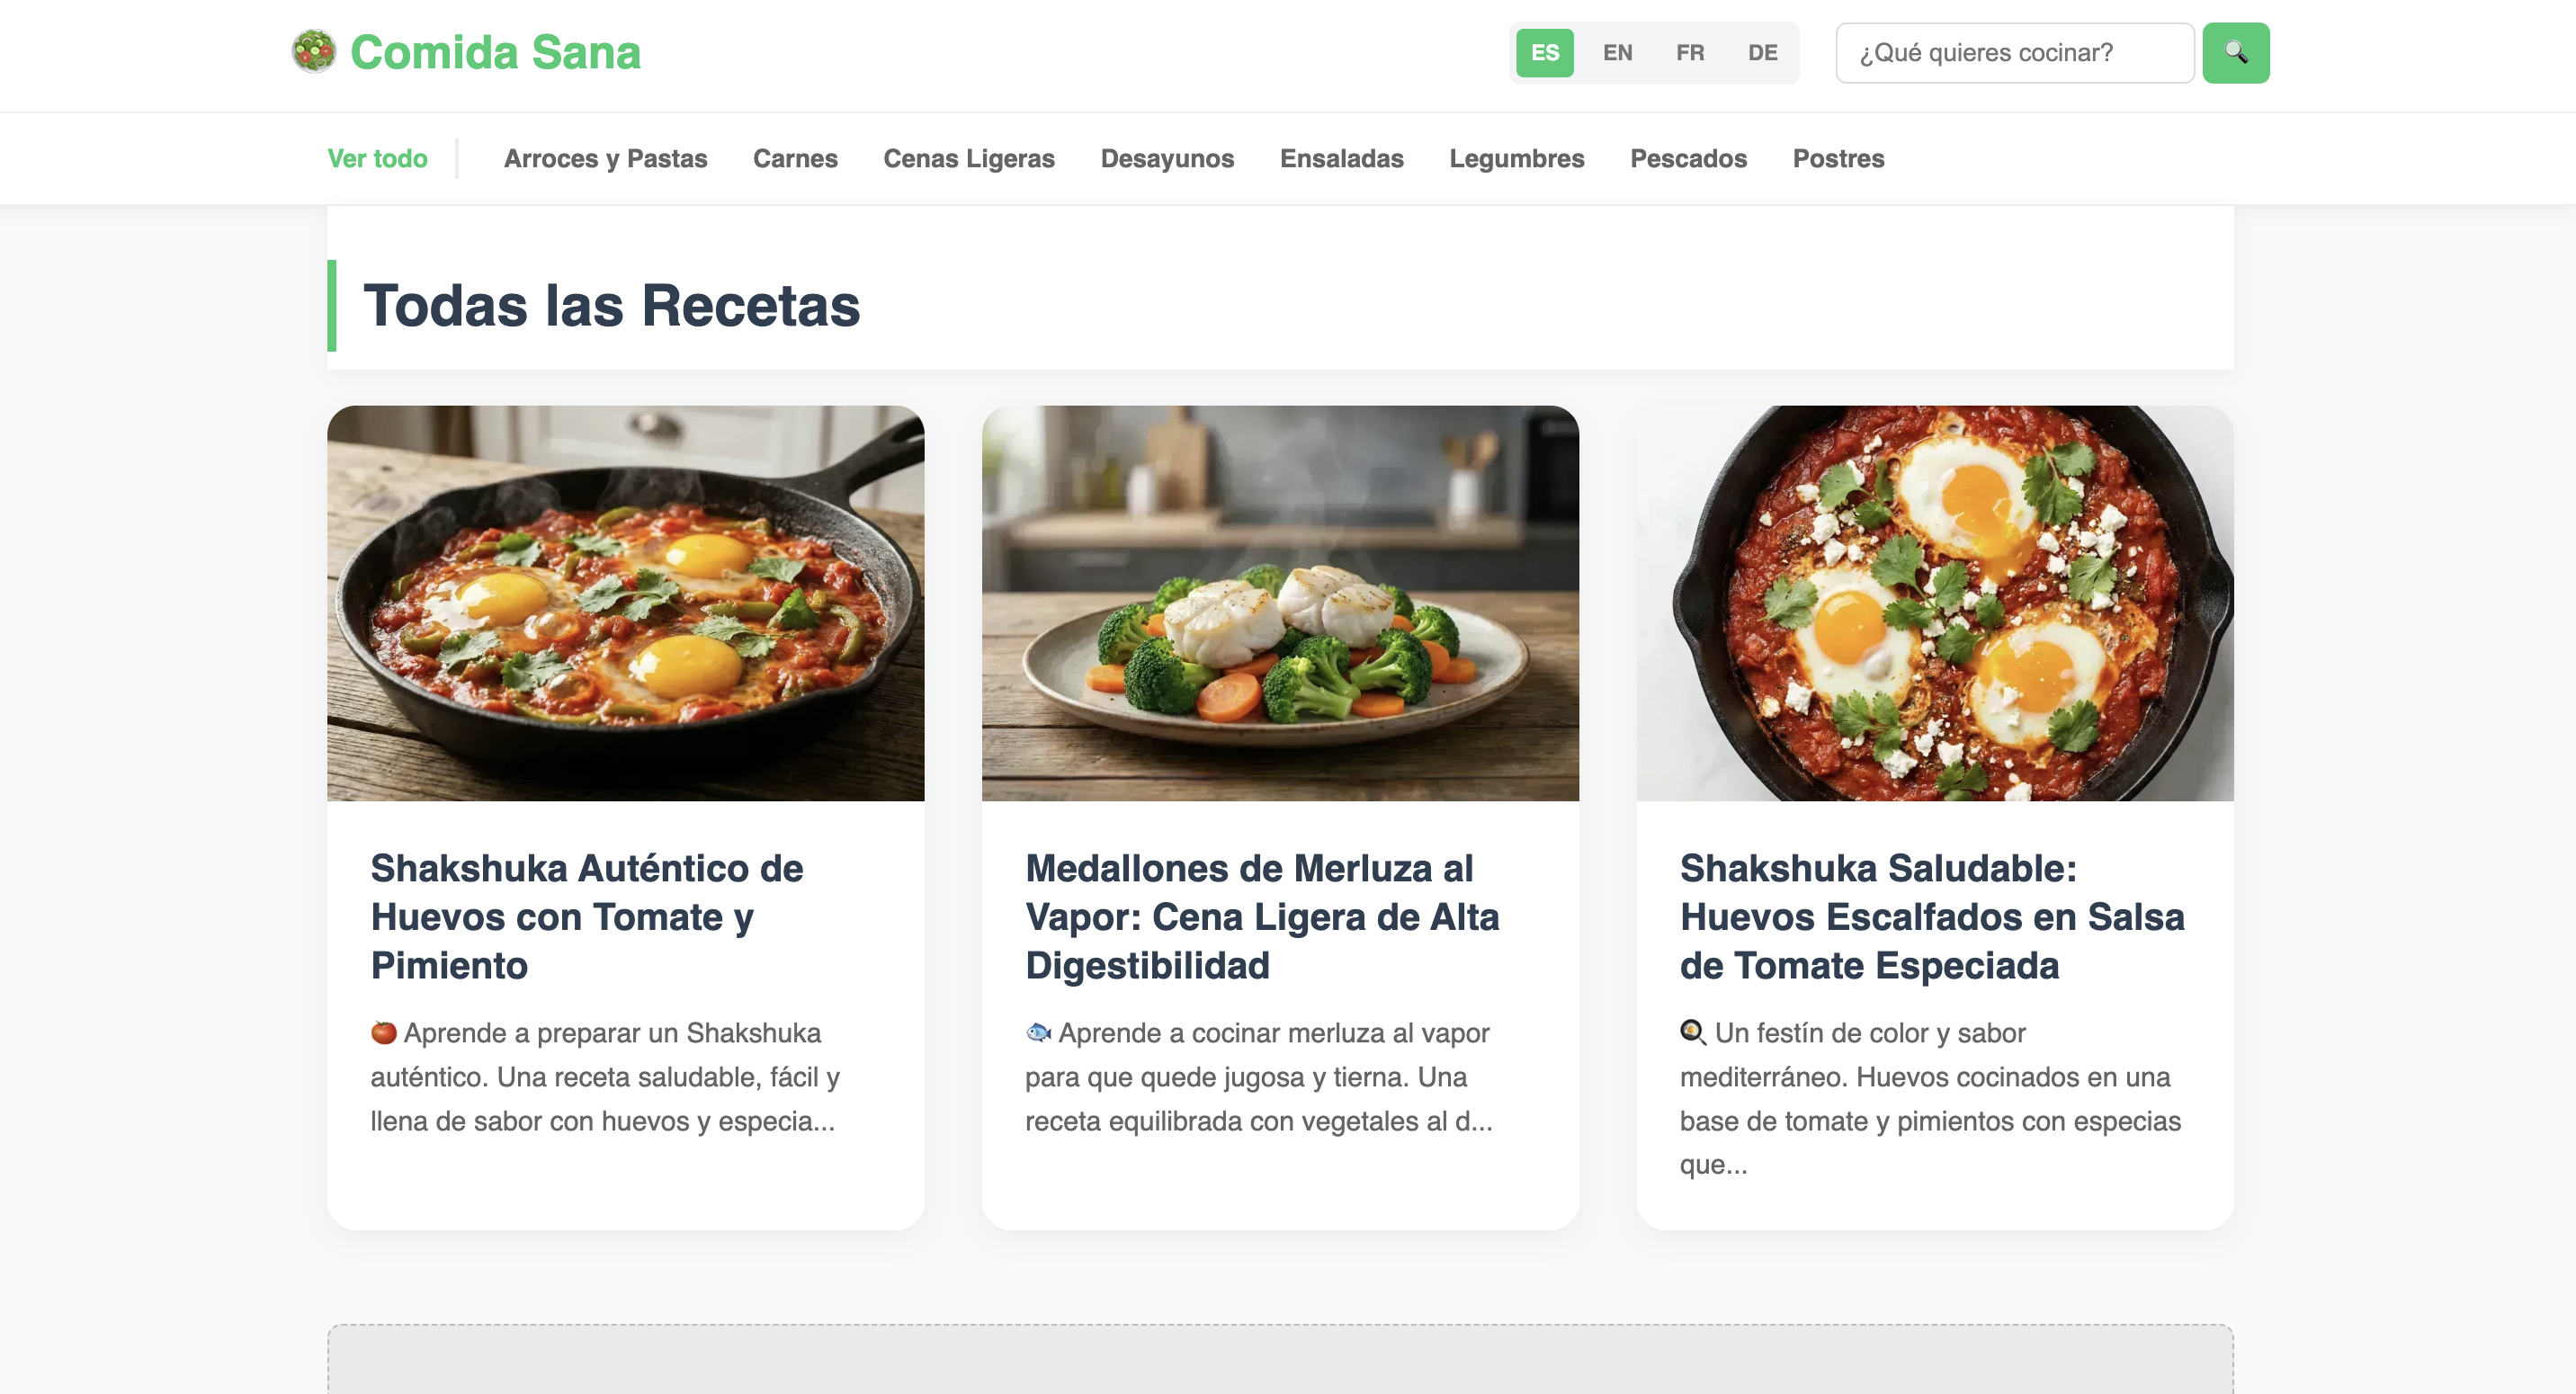Switch language to DE
Screen dimensions: 2576x1394
pyautogui.click(x=1762, y=53)
